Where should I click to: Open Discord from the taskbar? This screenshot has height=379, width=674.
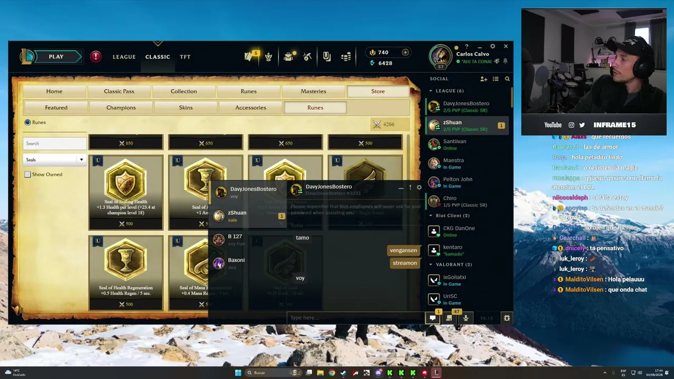coord(378,373)
